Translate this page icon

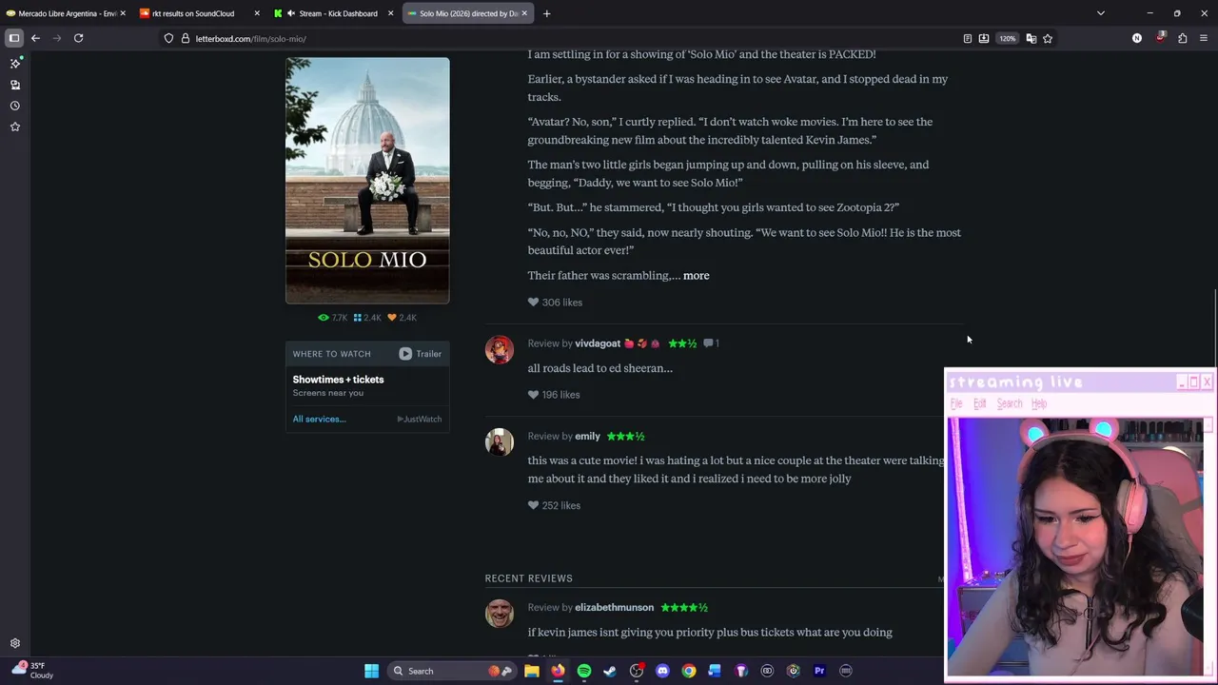(1031, 38)
